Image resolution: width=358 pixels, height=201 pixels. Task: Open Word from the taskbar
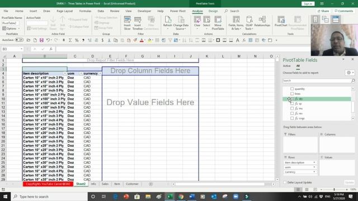pyautogui.click(x=192, y=197)
